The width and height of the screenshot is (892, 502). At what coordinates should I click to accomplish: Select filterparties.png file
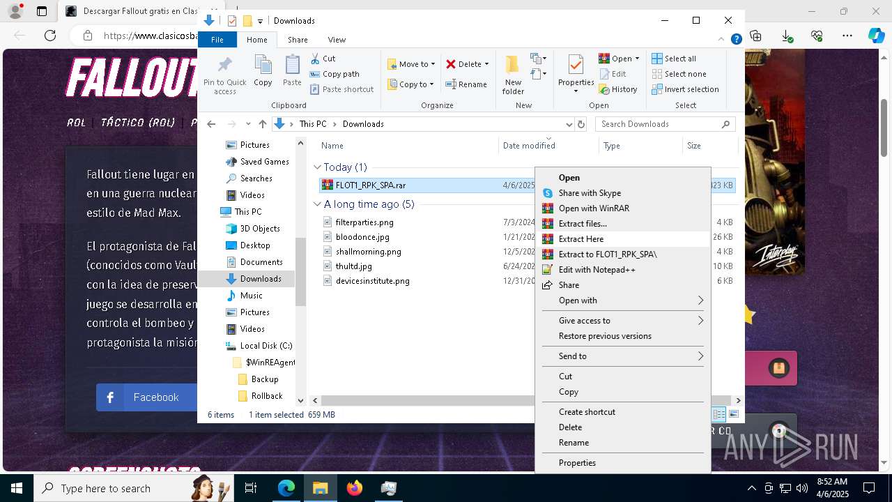[x=364, y=222]
